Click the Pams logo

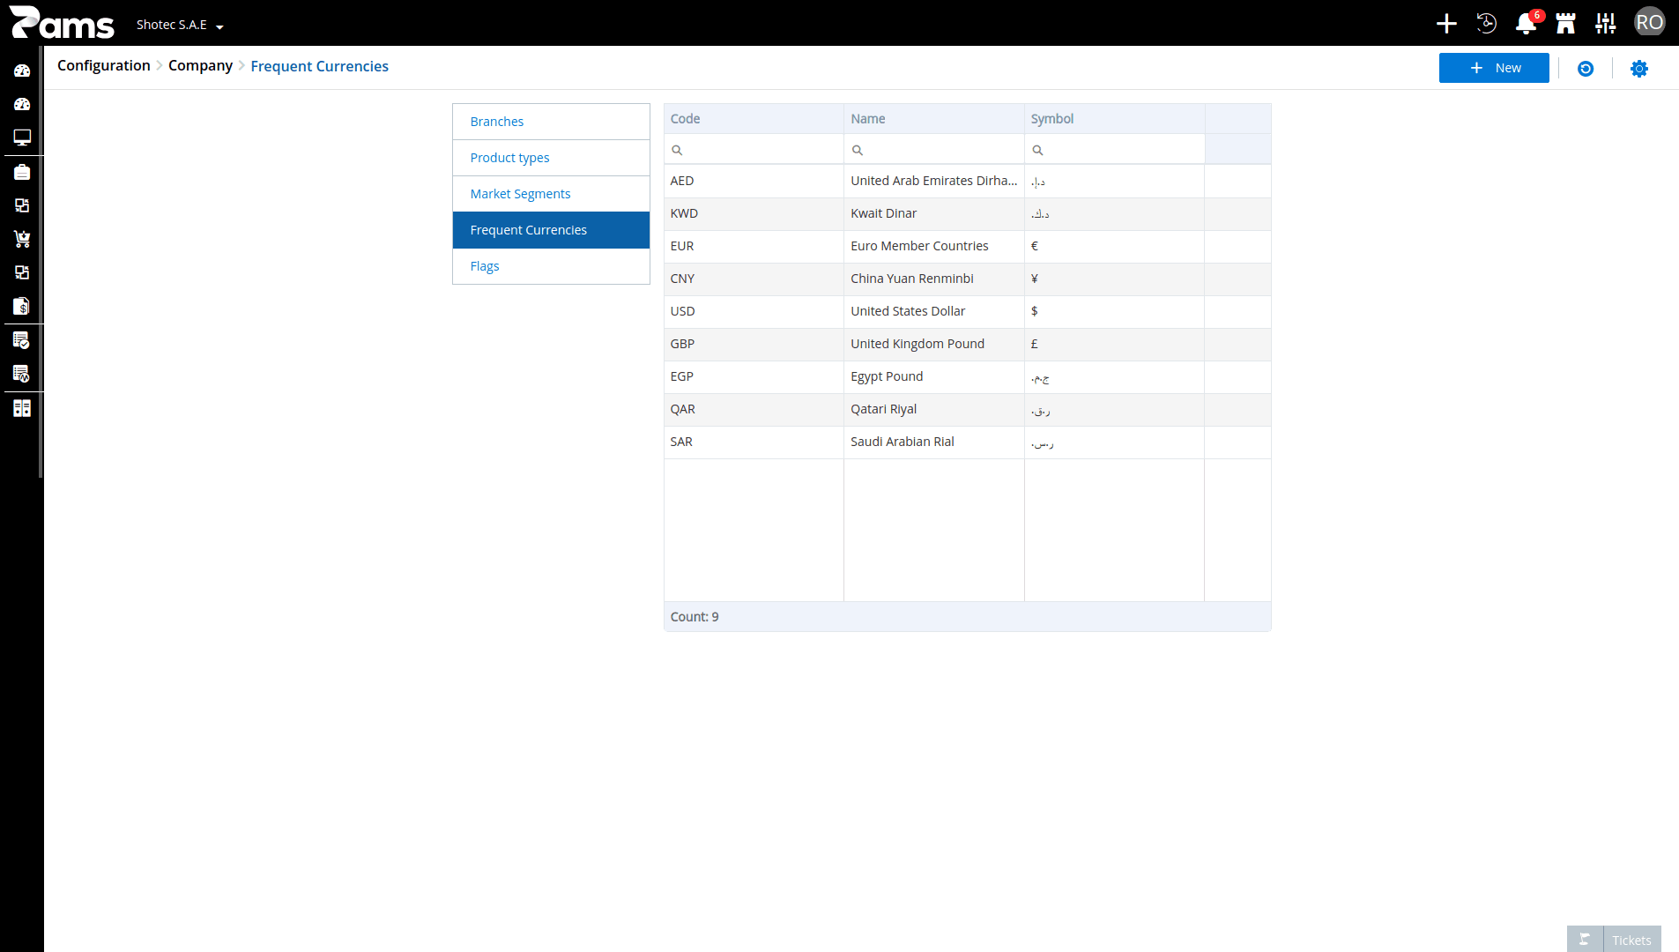[62, 23]
